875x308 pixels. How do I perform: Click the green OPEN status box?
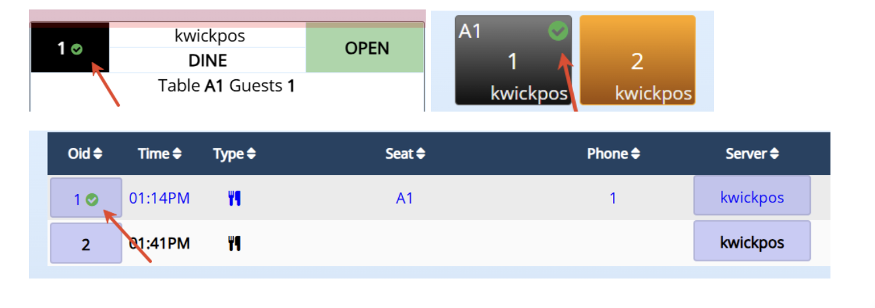365,48
